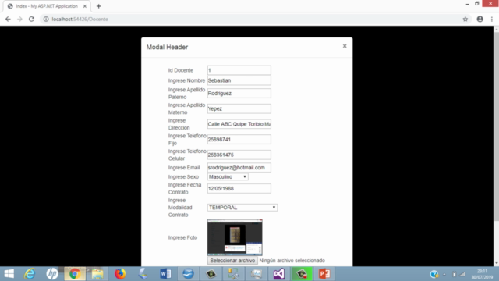Viewport: 499px width, 281px height.
Task: Click the Foto preview thumbnail
Action: coord(235,237)
